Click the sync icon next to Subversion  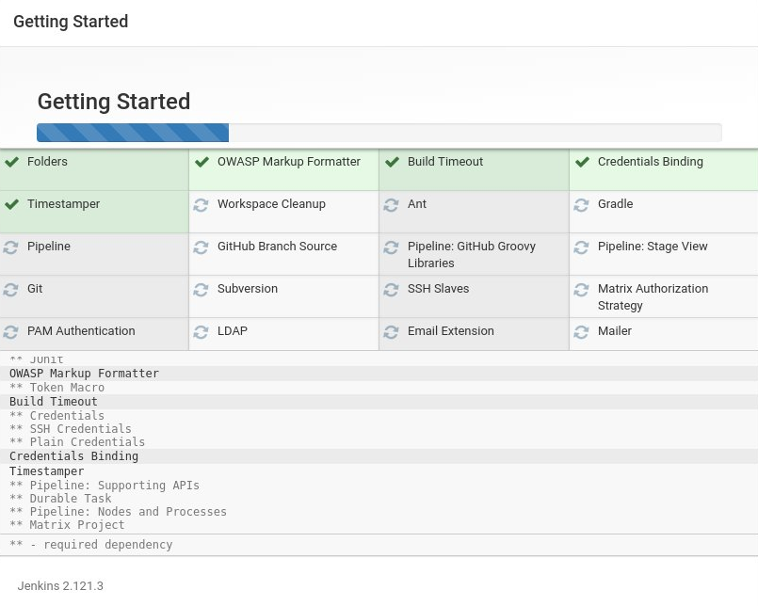click(x=201, y=290)
